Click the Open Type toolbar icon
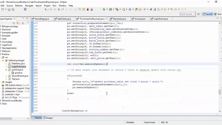Image resolution: width=222 pixels, height=125 pixels. [x=136, y=9]
